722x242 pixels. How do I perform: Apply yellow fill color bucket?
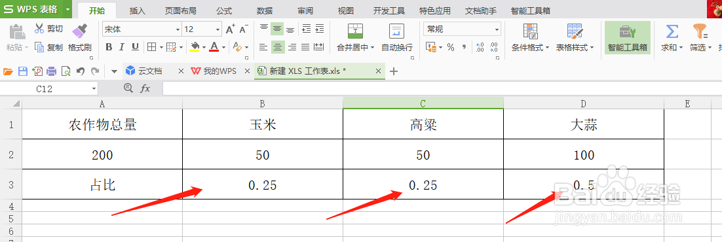(x=195, y=47)
